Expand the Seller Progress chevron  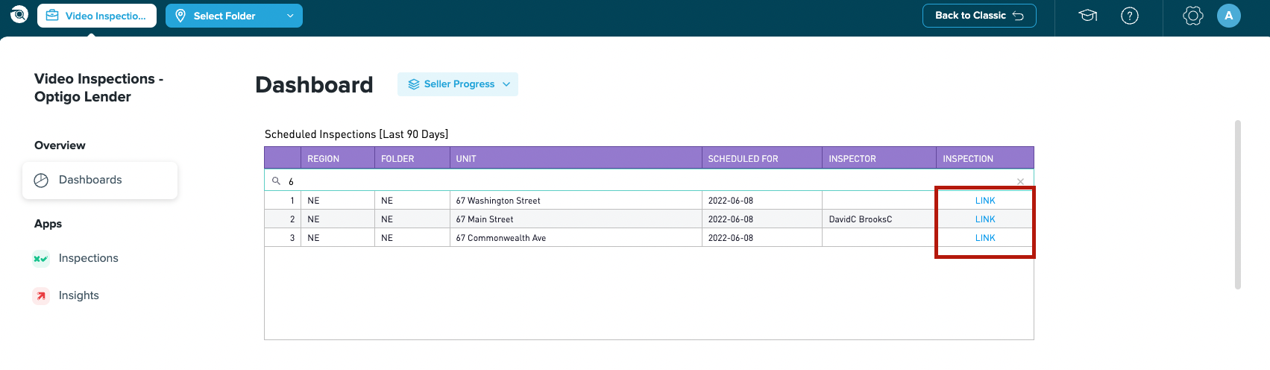click(x=506, y=84)
